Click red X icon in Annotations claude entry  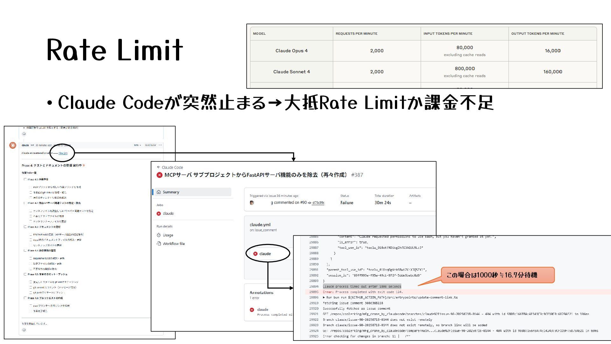tap(252, 310)
